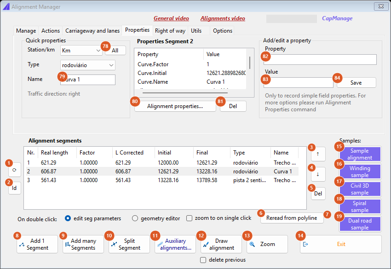The height and width of the screenshot is (269, 391).
Task: Select segment row 2 Curva 1
Action: [x=162, y=172]
